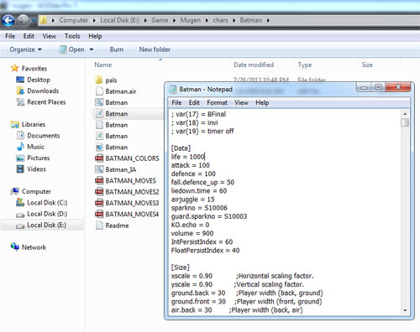Open the Notepad Format menu
The height and width of the screenshot is (332, 420).
[217, 103]
